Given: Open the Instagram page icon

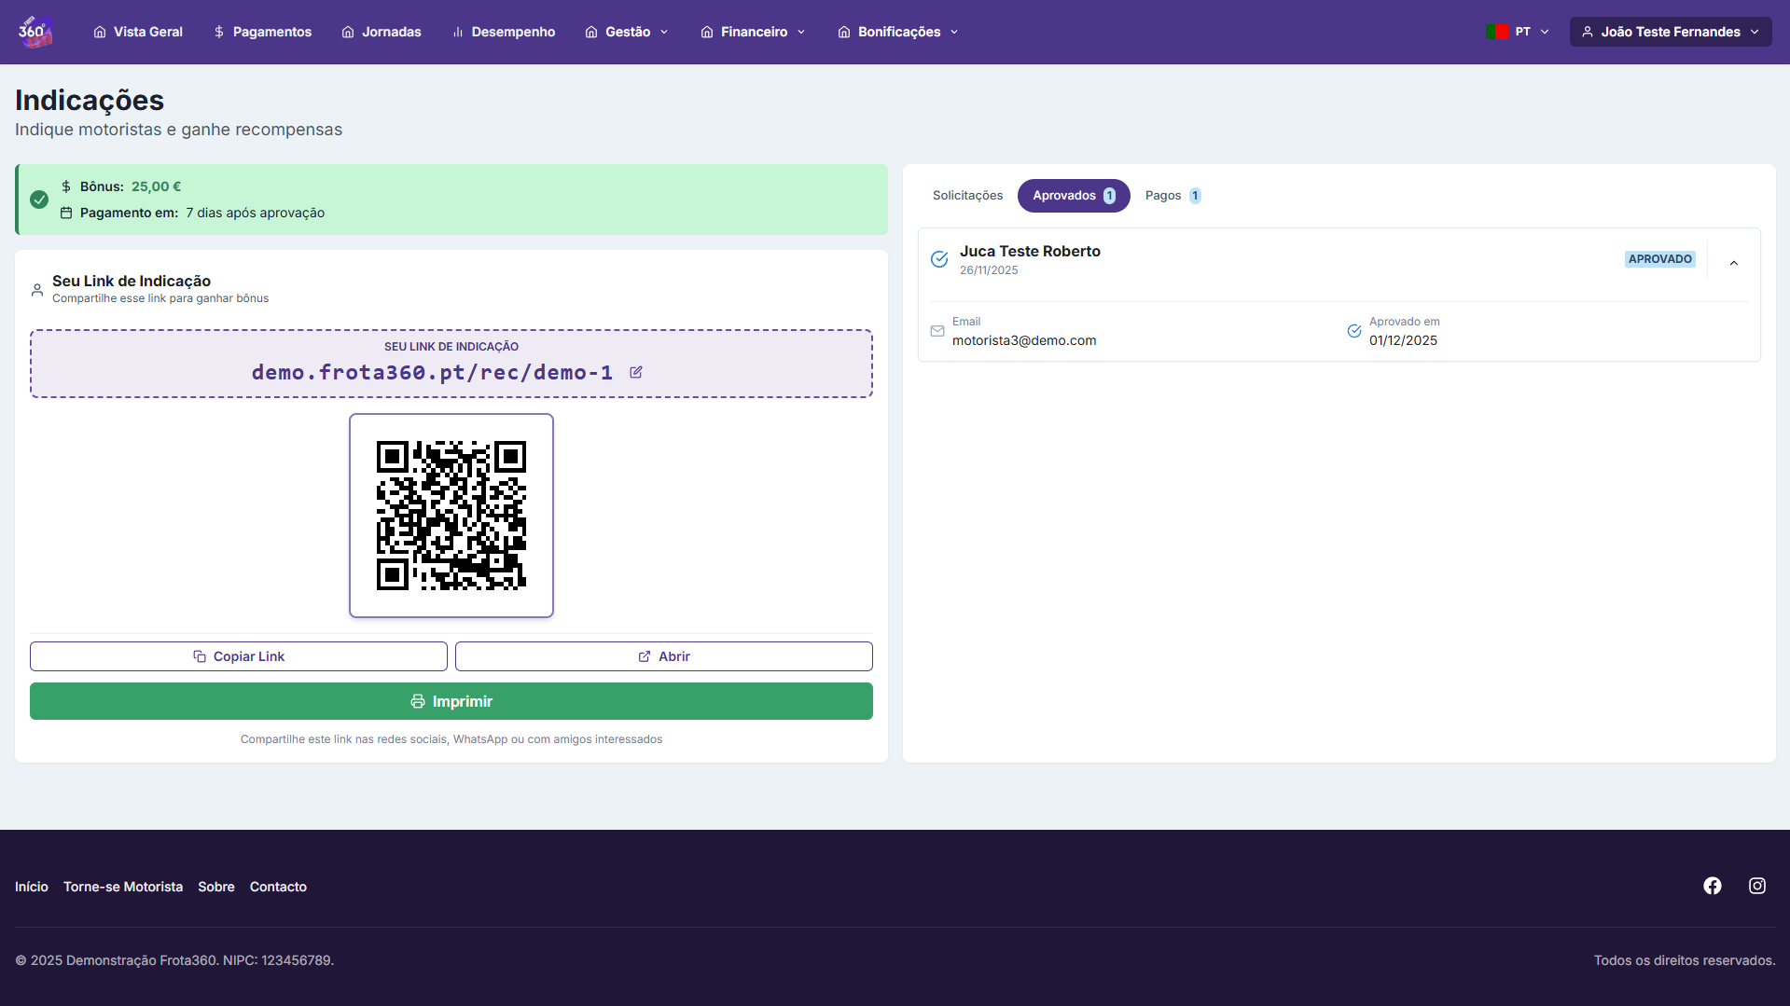Looking at the screenshot, I should [x=1756, y=886].
